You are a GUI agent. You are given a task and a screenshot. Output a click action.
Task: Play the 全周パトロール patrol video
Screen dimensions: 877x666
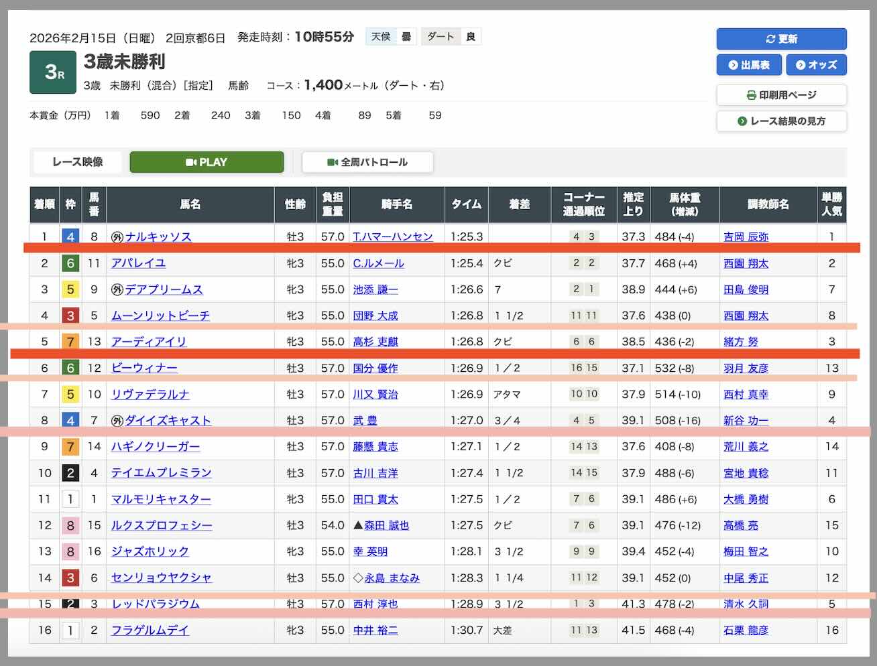tap(367, 162)
